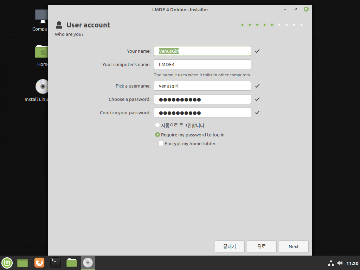Launch Firefox from the taskbar

[x=39, y=263]
